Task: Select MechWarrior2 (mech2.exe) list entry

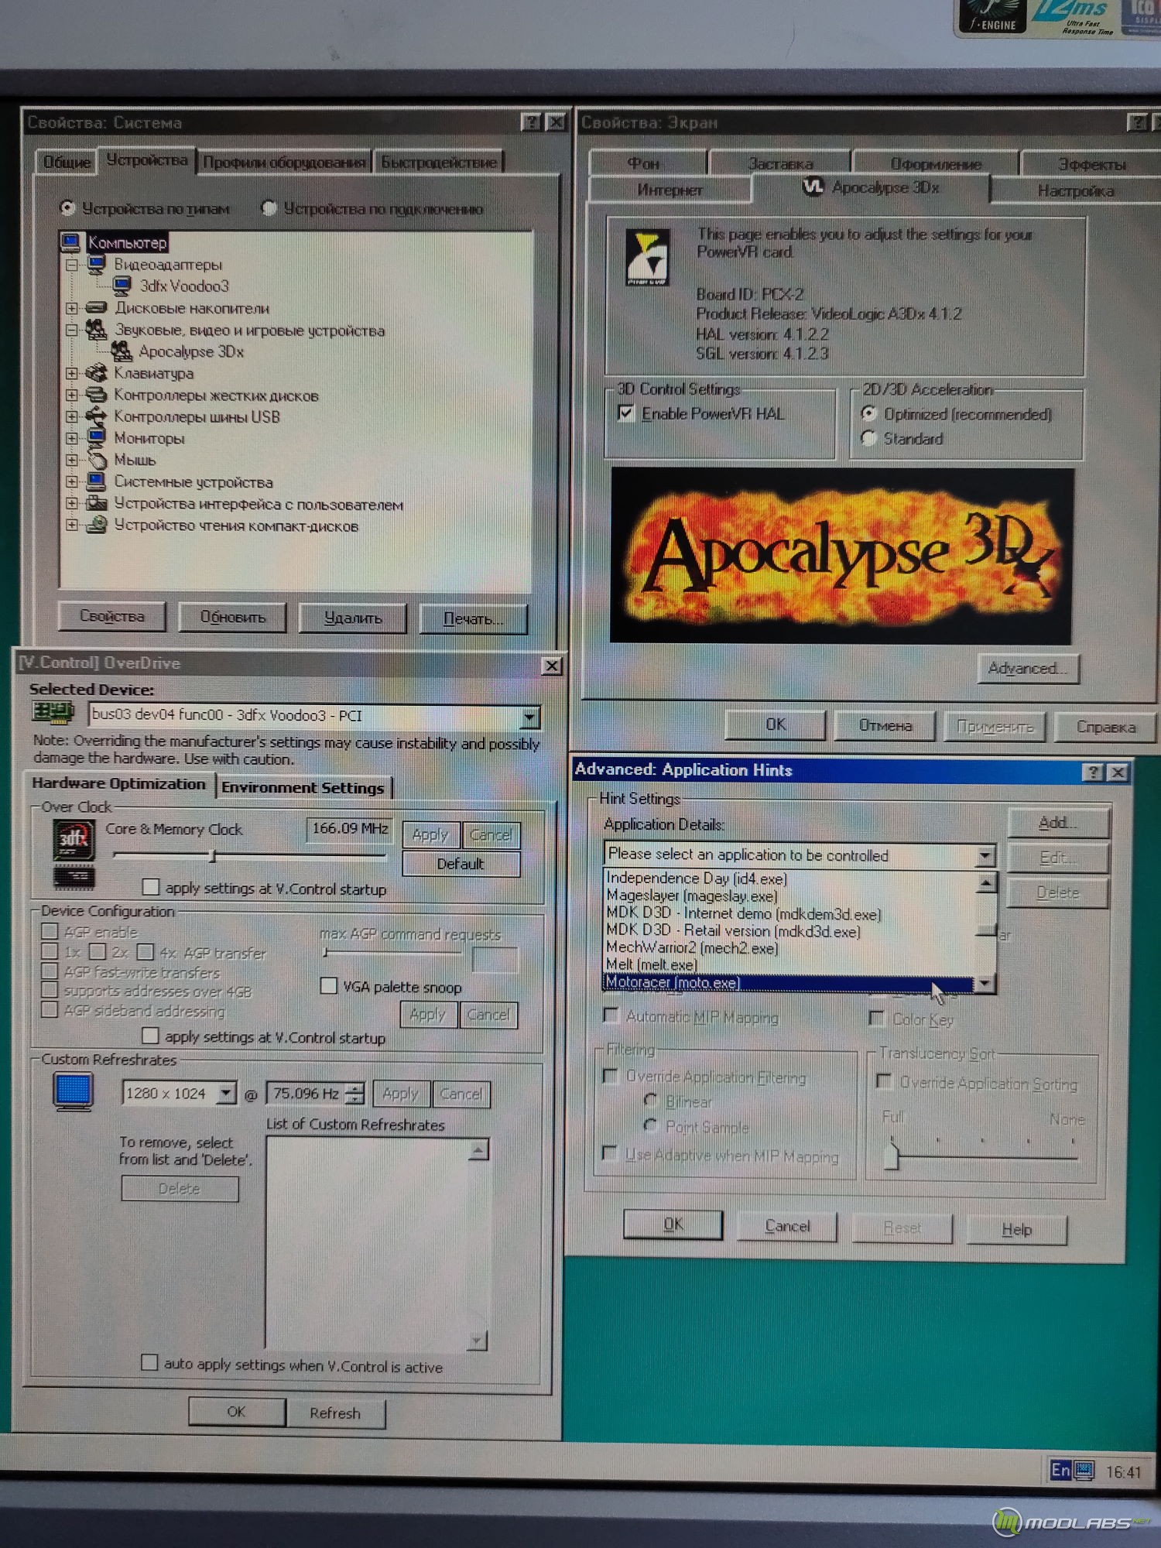Action: (x=787, y=947)
